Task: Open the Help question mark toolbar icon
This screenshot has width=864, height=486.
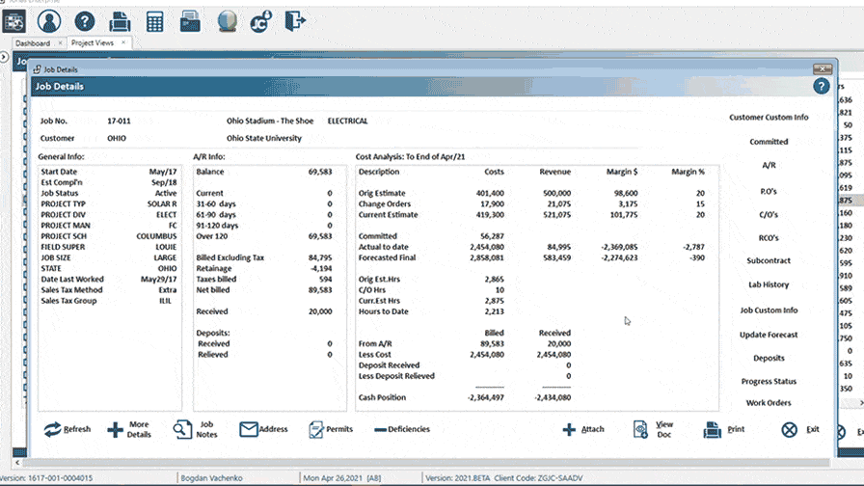Action: click(84, 21)
